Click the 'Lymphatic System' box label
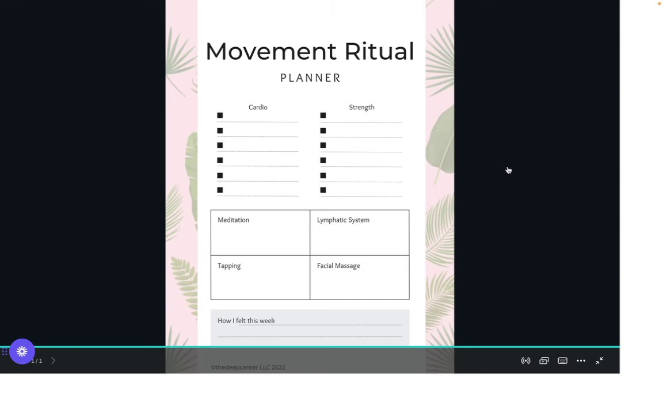This screenshot has height=414, width=663. [x=343, y=220]
